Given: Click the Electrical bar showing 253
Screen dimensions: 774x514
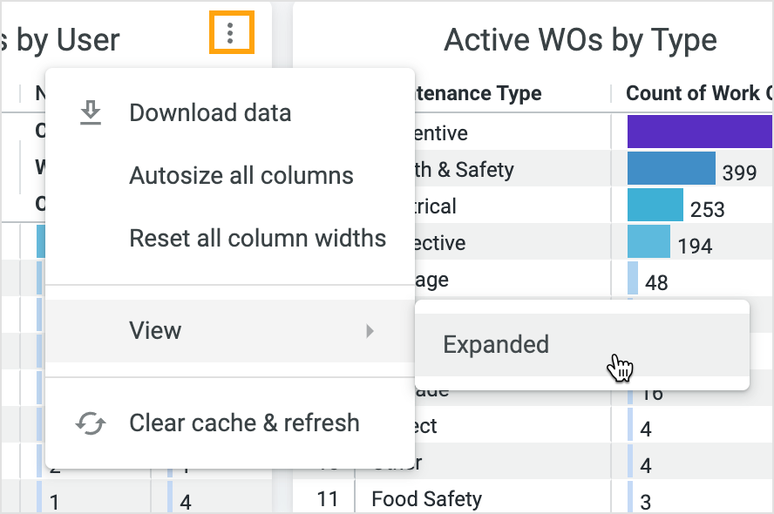Looking at the screenshot, I should (x=655, y=206).
